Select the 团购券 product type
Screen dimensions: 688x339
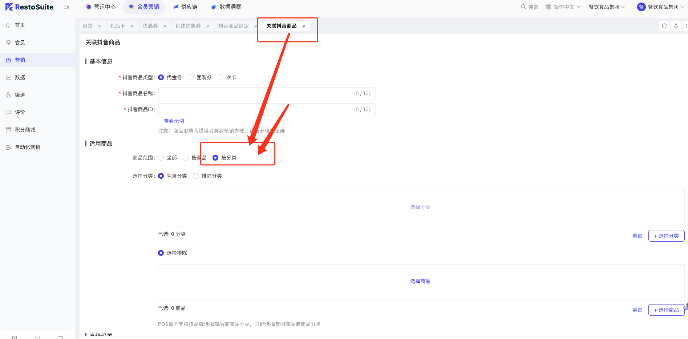(191, 77)
